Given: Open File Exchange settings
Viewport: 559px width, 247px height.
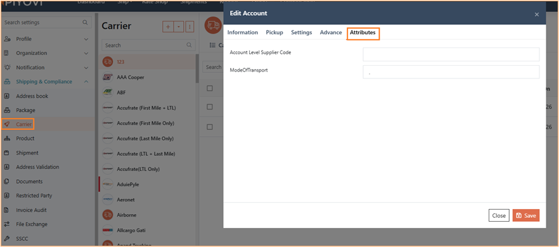Looking at the screenshot, I should [32, 224].
